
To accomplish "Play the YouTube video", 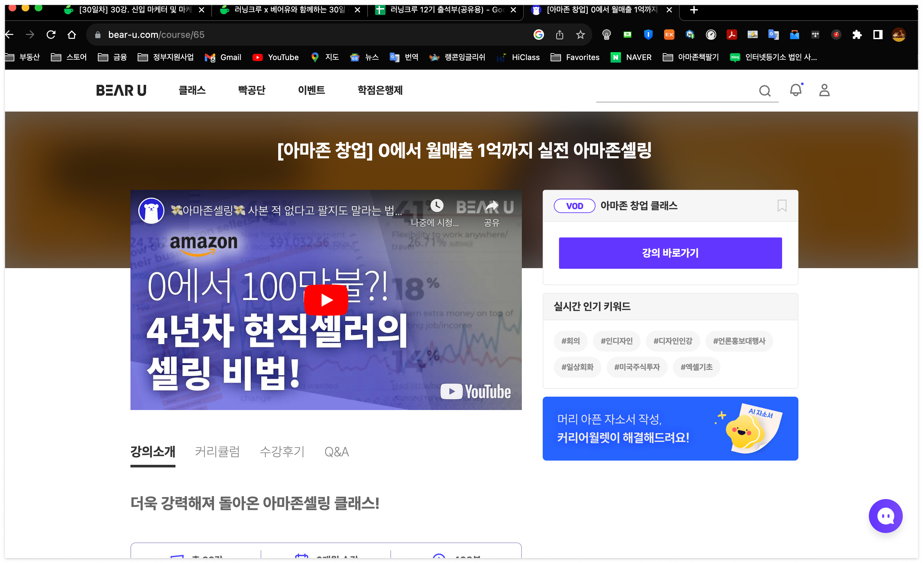I will 325,300.
